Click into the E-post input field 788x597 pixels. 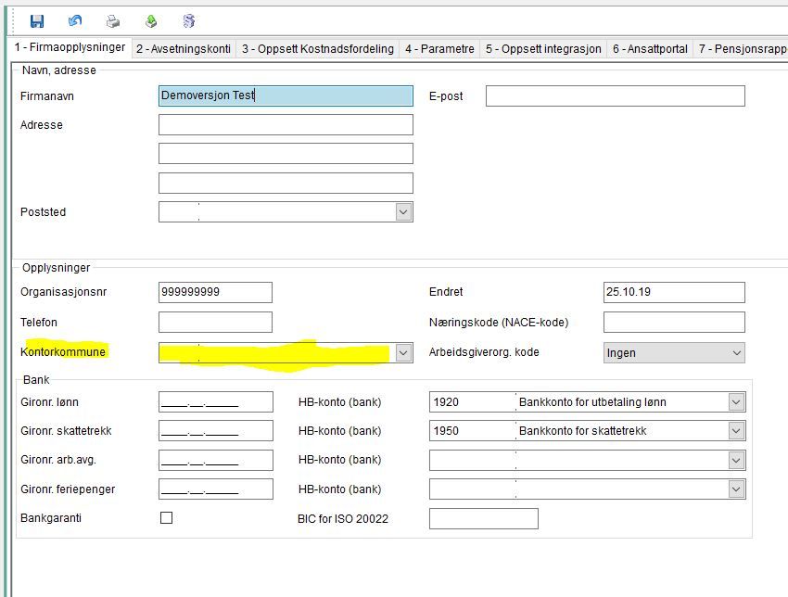pyautogui.click(x=616, y=96)
